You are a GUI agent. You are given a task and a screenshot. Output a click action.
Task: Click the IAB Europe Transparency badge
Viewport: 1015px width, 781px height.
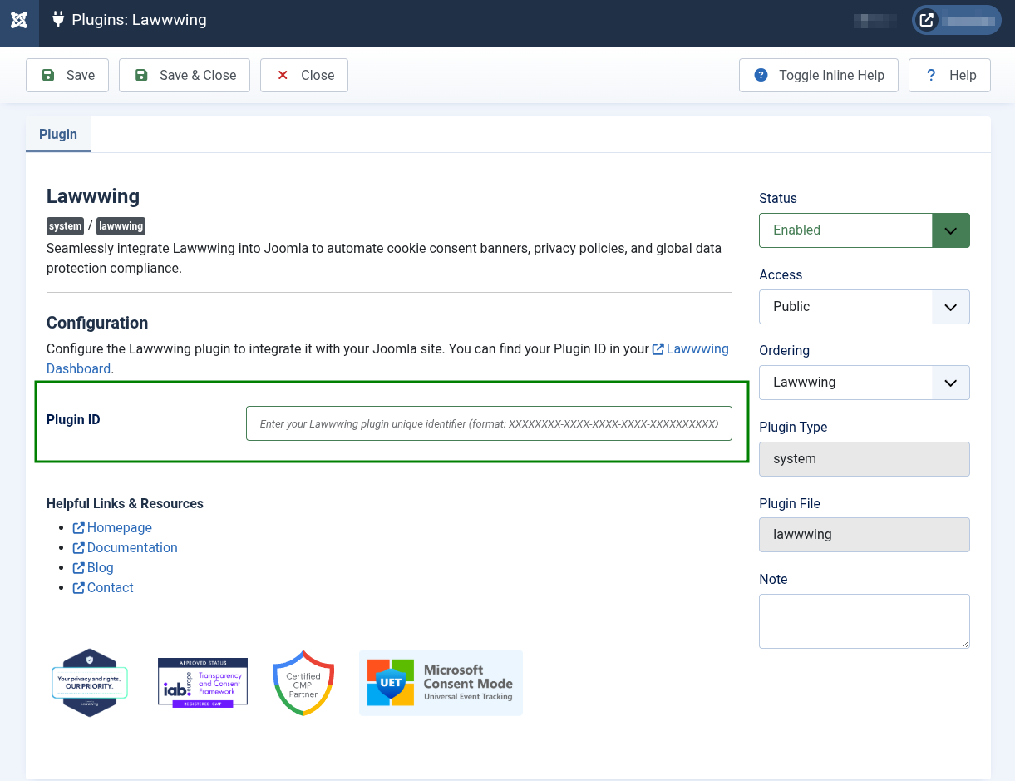click(203, 682)
